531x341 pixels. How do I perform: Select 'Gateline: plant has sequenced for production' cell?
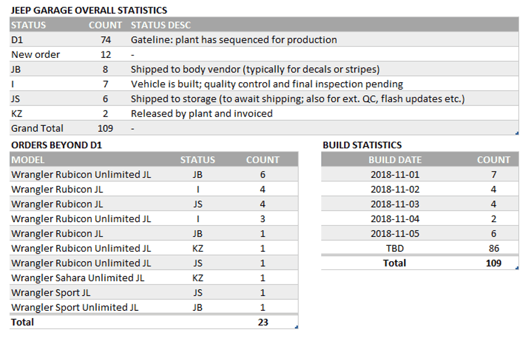tap(234, 40)
